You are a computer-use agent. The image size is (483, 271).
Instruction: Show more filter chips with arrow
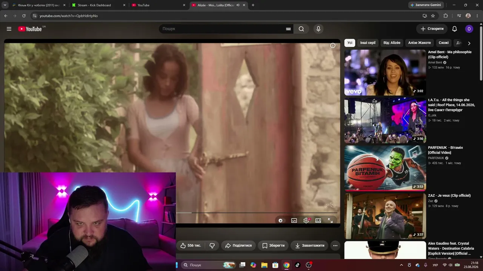[x=469, y=43]
